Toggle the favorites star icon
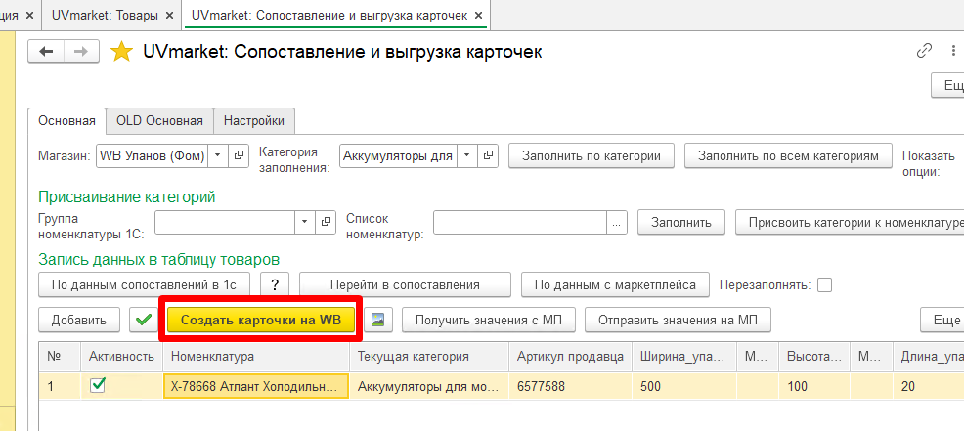The image size is (964, 431). pos(121,52)
